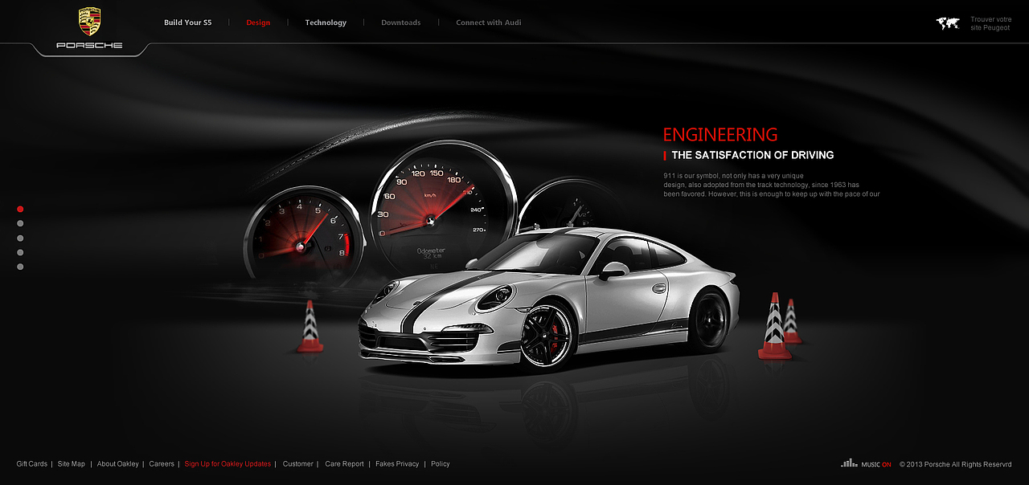Select the second slide indicator dot
1029x485 pixels.
tap(20, 223)
